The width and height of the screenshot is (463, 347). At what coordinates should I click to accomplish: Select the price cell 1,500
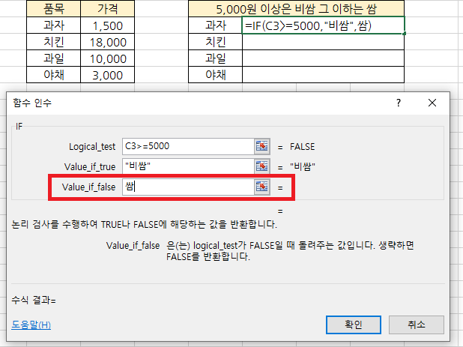click(x=107, y=25)
